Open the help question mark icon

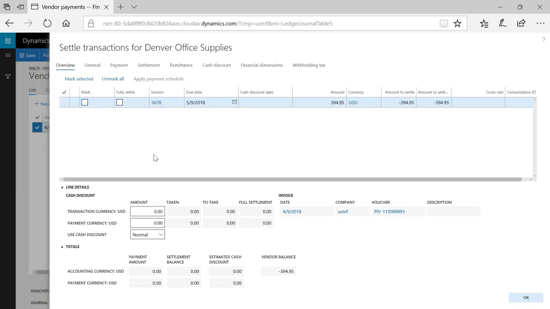click(544, 39)
